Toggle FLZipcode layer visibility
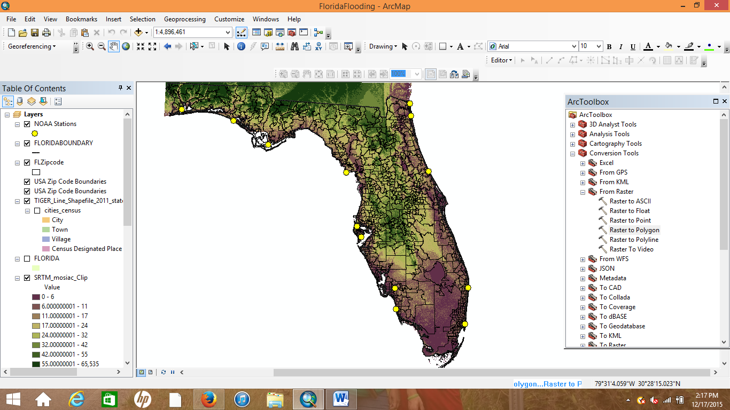 click(27, 162)
